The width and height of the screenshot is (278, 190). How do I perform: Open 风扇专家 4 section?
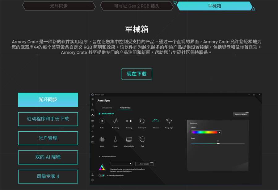pyautogui.click(x=48, y=176)
